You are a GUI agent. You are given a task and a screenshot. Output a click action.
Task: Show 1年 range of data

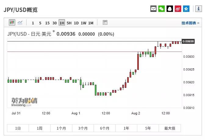(126, 128)
